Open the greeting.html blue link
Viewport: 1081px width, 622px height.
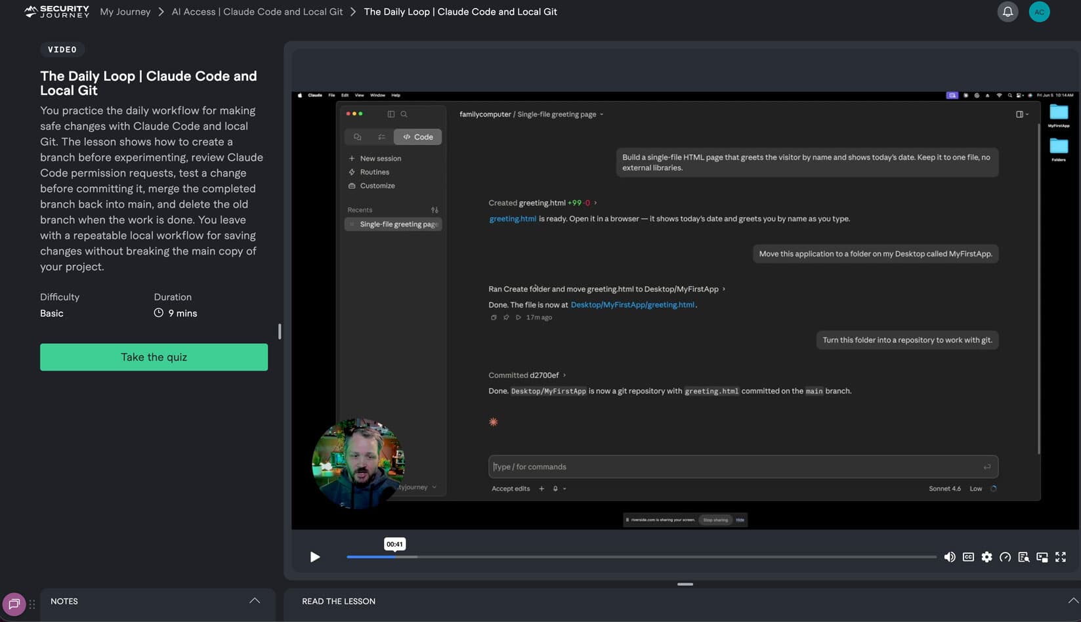click(513, 219)
